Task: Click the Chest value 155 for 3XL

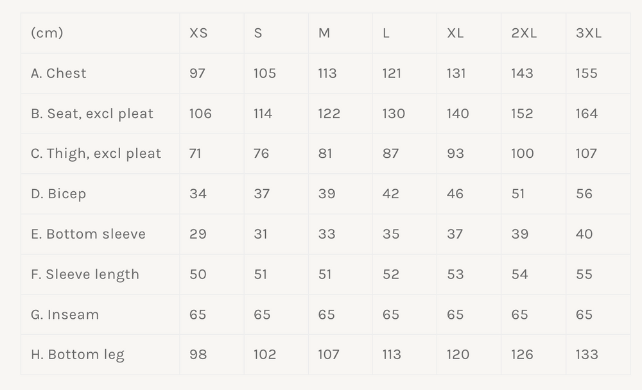Action: click(x=587, y=73)
